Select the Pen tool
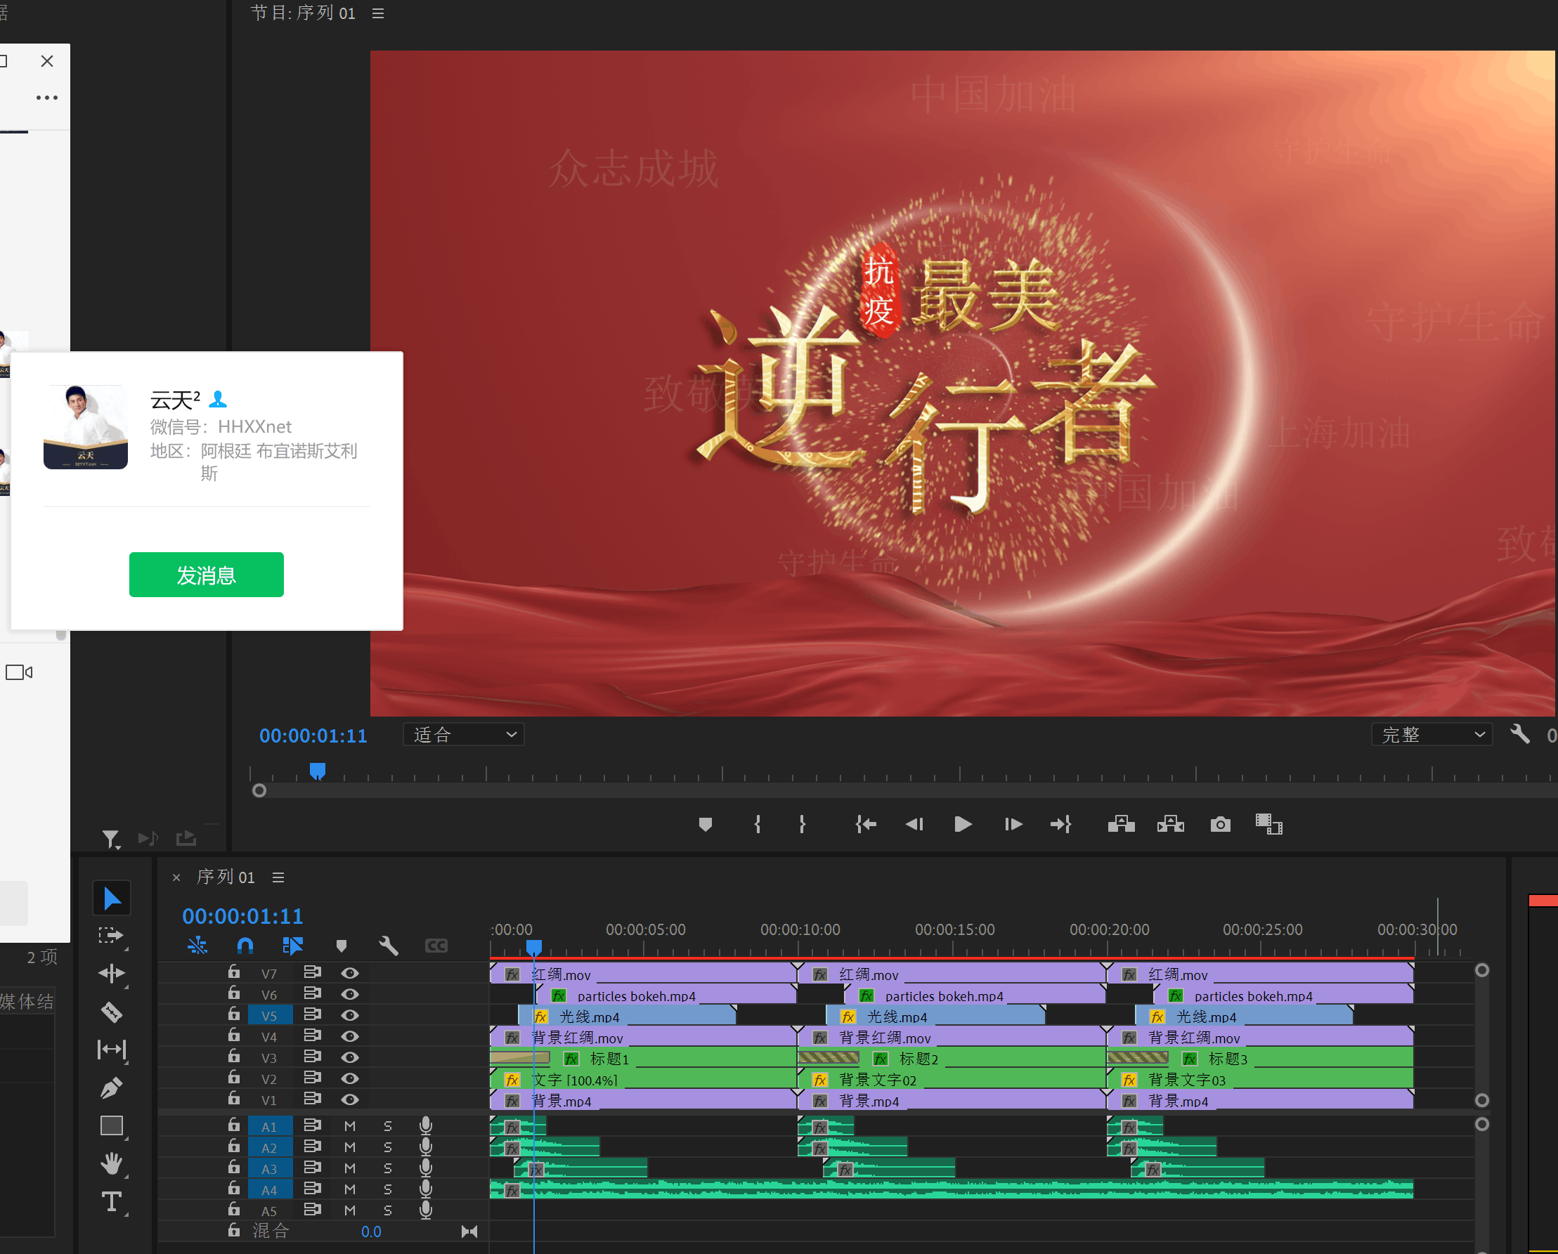The height and width of the screenshot is (1254, 1558). [x=111, y=1087]
